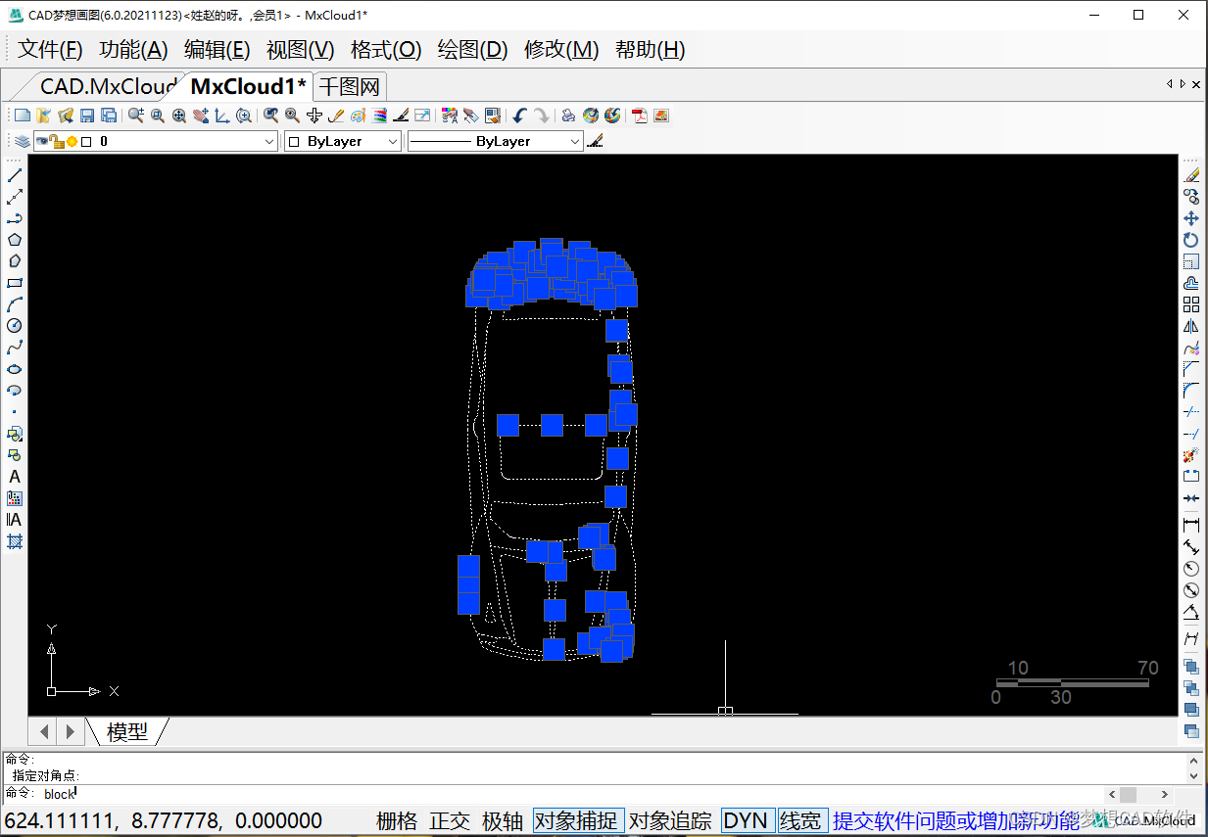Click the Zoom in magnifier icon

(135, 116)
